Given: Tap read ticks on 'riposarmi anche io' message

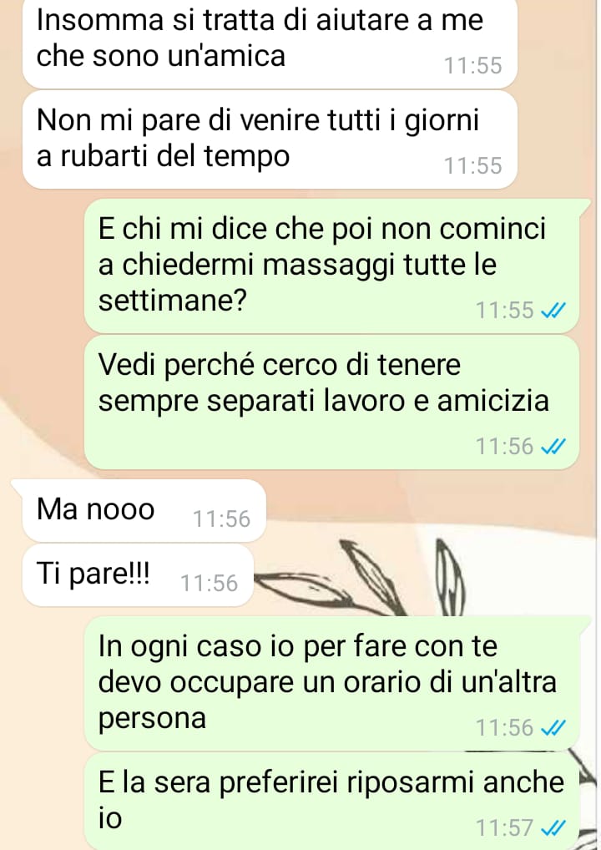Looking at the screenshot, I should click(x=553, y=827).
